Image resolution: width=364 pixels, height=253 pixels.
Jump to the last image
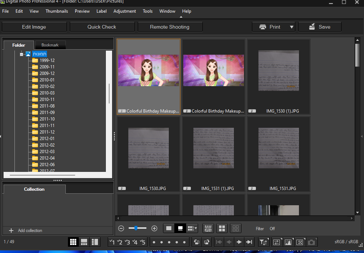pos(249,242)
